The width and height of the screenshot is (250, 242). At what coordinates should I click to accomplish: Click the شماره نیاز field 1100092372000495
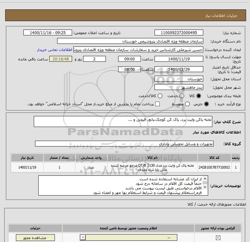pos(179,32)
